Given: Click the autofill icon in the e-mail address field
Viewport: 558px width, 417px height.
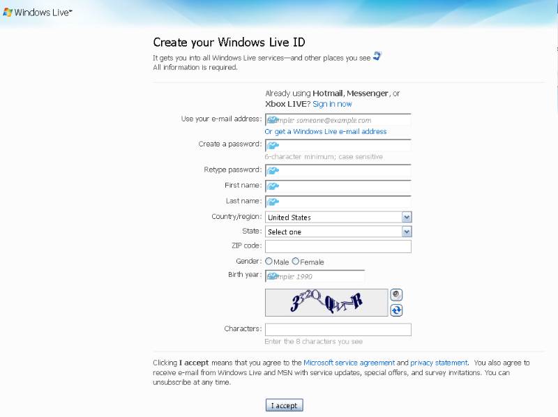Looking at the screenshot, I should [x=273, y=120].
